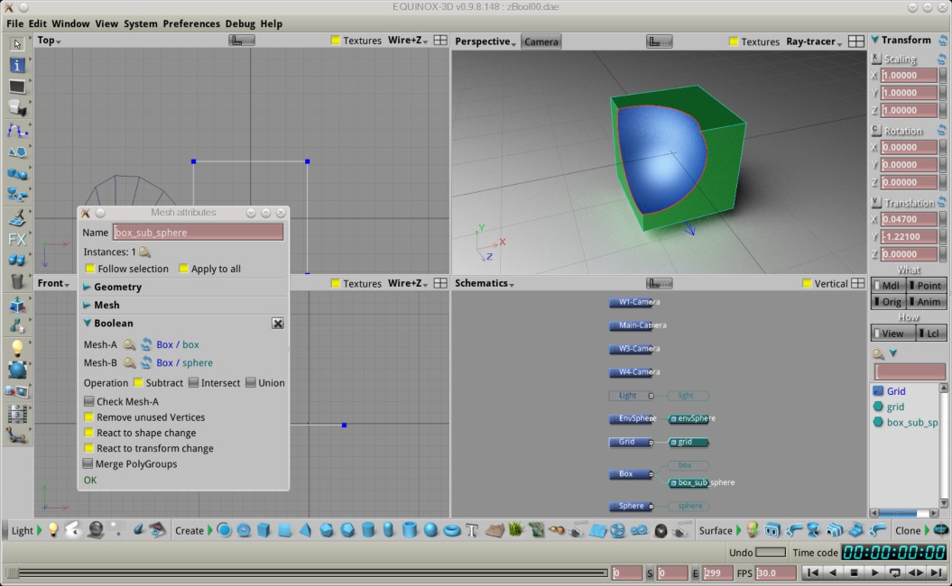Click the info icon in left toolbar
Image resolution: width=952 pixels, height=586 pixels.
pos(17,65)
